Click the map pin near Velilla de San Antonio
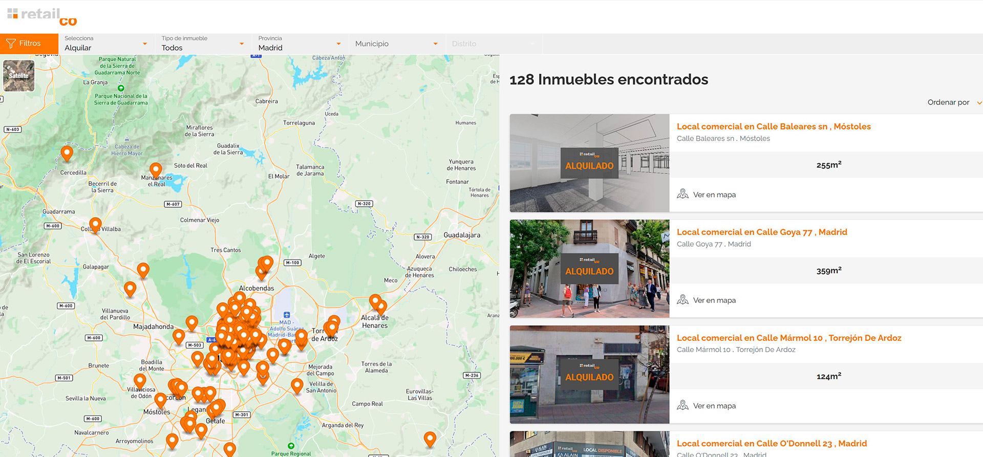Image resolution: width=983 pixels, height=457 pixels. 297,385
